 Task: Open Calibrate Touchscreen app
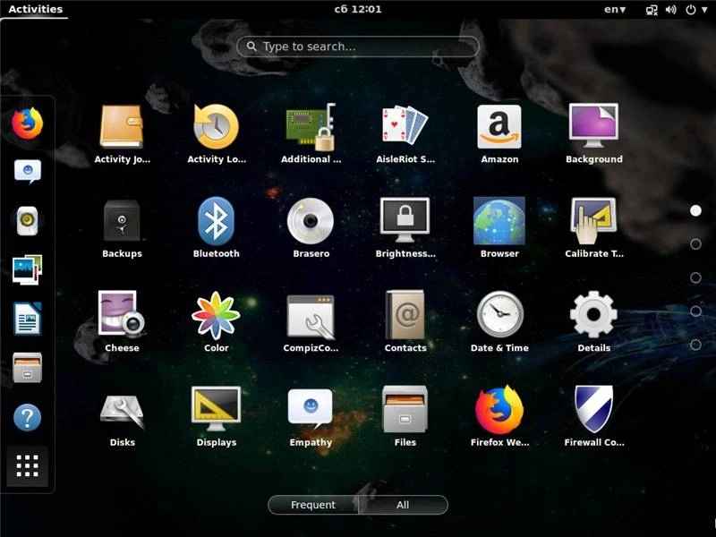(x=594, y=228)
